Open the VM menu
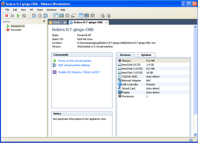This screenshot has width=198, height=143. (31, 10)
